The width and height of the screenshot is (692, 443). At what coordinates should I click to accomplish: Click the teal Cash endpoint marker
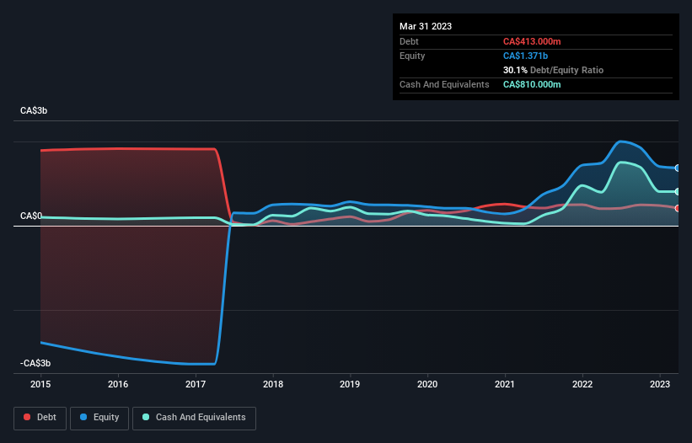pyautogui.click(x=678, y=192)
